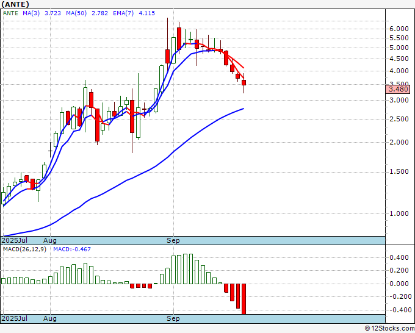
Task: Click the 0.000 MACD axis label
Action: click(399, 284)
